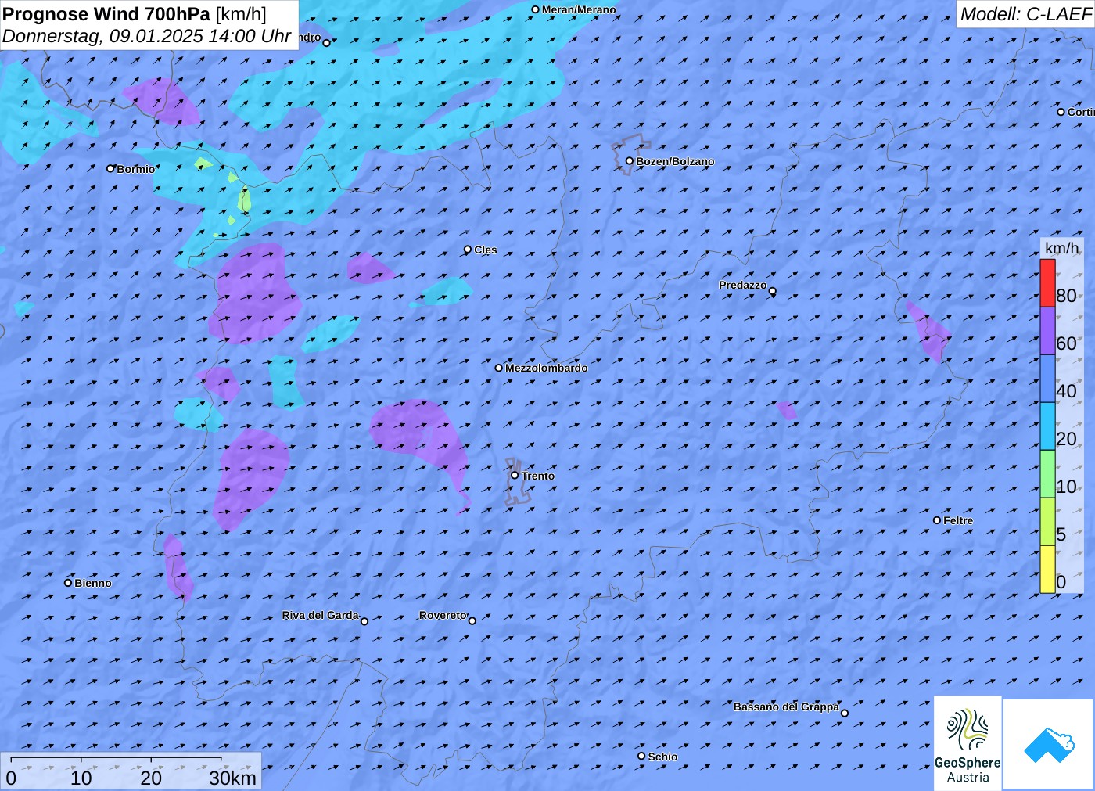Screen dimensions: 1095x791
Task: Click the 'km/h' legend heading
Action: [1061, 248]
